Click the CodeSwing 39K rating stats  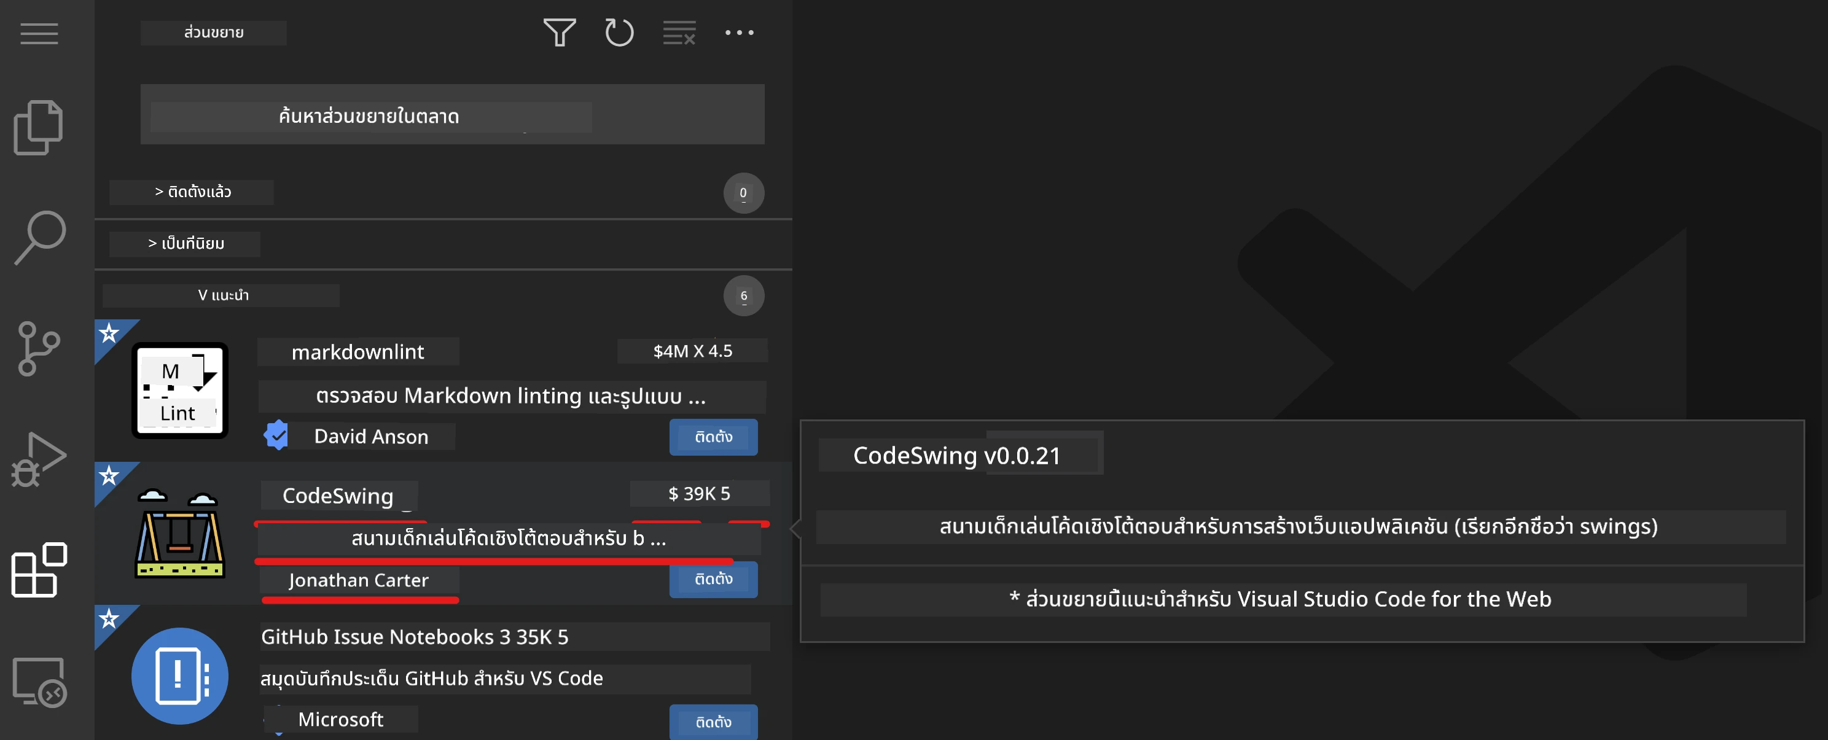pos(699,494)
